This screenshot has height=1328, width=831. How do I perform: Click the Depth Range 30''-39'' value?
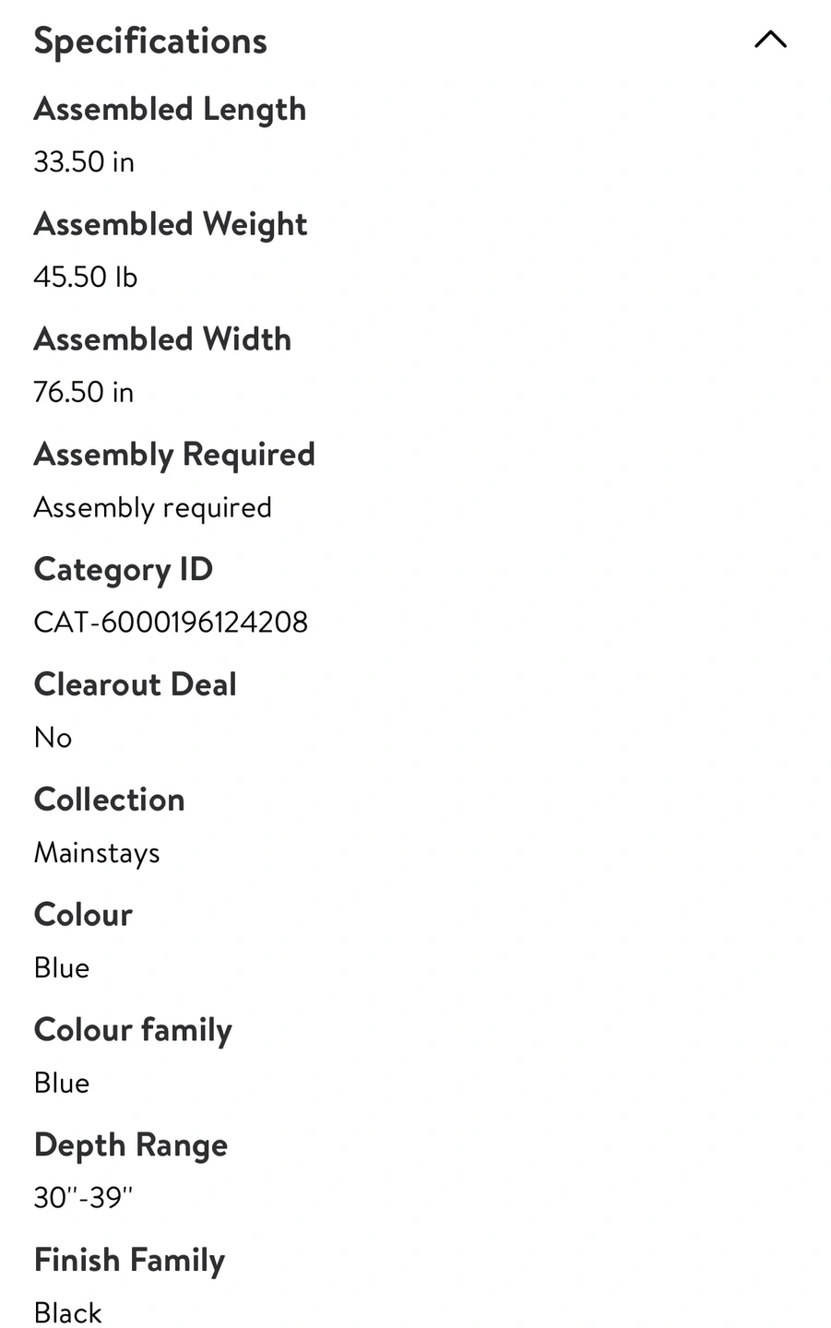click(83, 1198)
